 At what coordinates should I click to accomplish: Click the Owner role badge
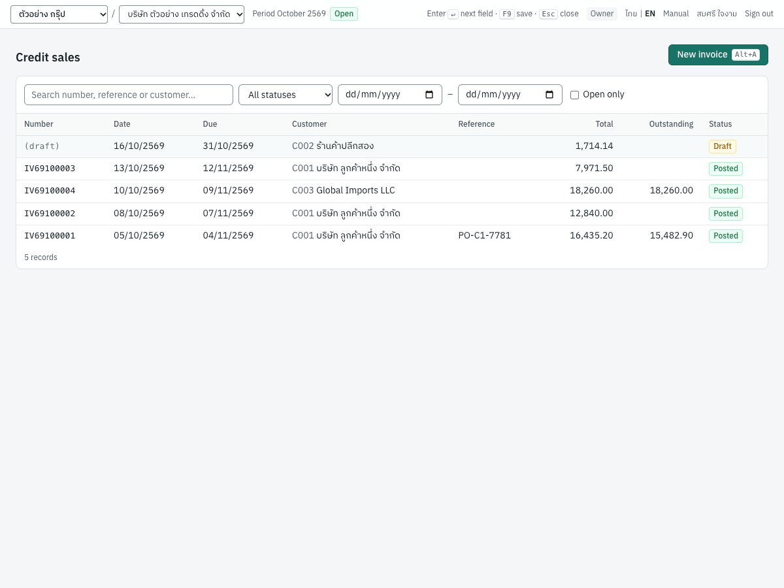point(602,14)
